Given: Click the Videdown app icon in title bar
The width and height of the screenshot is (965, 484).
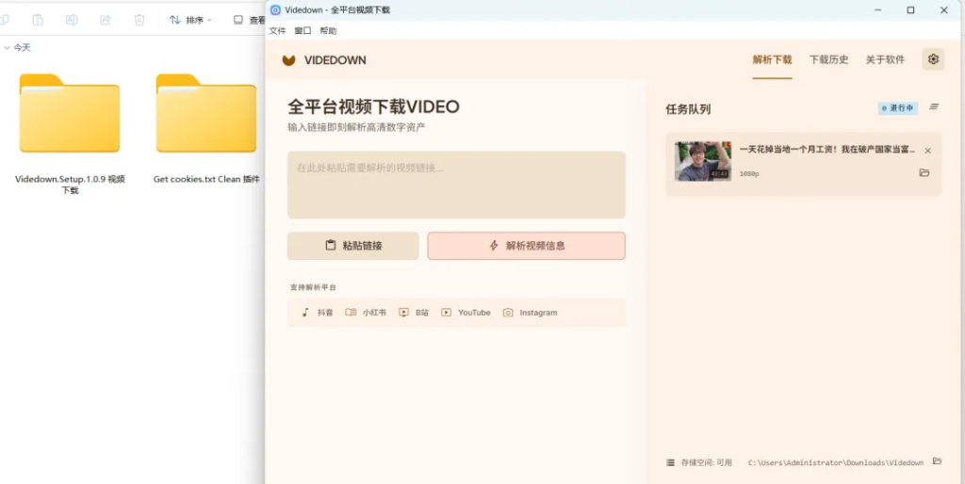Looking at the screenshot, I should click(x=276, y=9).
